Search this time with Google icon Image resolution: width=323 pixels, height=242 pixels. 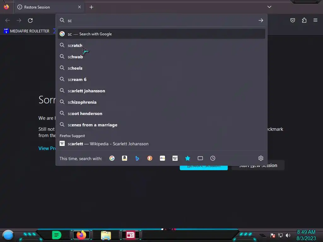(x=112, y=158)
